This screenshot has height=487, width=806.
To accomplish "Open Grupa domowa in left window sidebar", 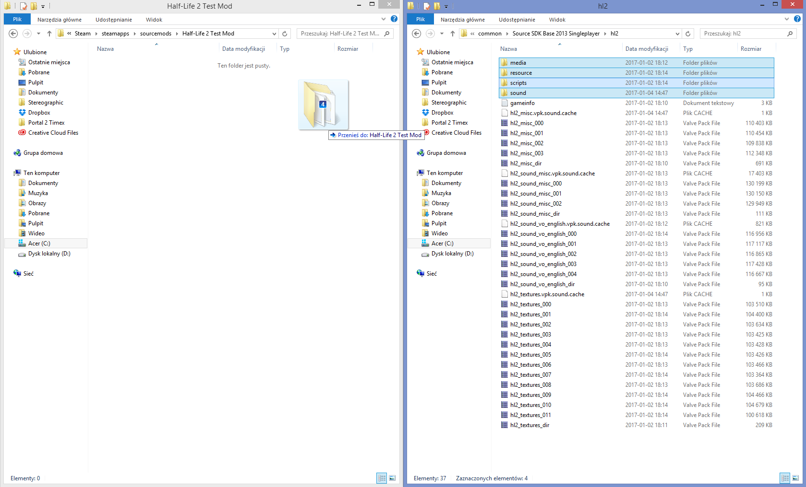I will pos(43,153).
